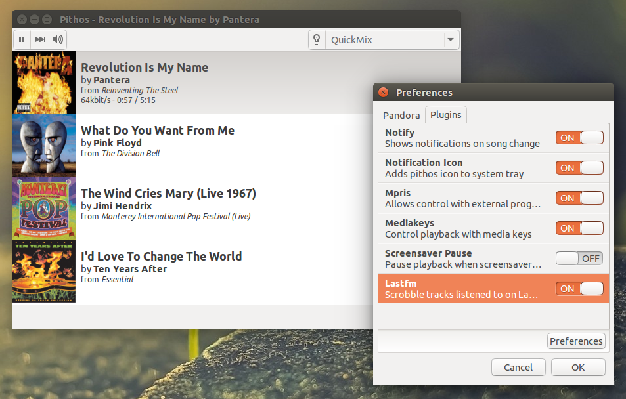
Task: Click the Pantera album cover
Action: [x=44, y=83]
